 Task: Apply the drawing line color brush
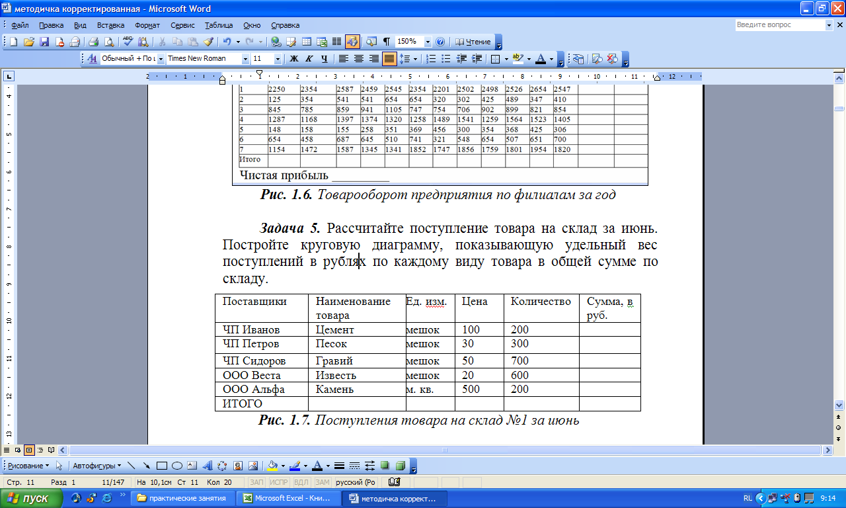pos(293,465)
